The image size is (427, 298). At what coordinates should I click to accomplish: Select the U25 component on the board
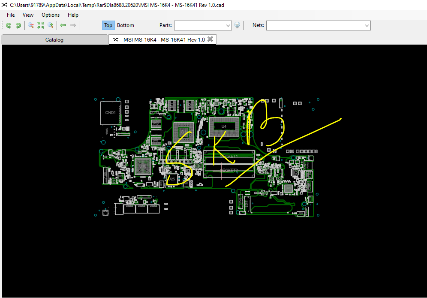(x=172, y=179)
